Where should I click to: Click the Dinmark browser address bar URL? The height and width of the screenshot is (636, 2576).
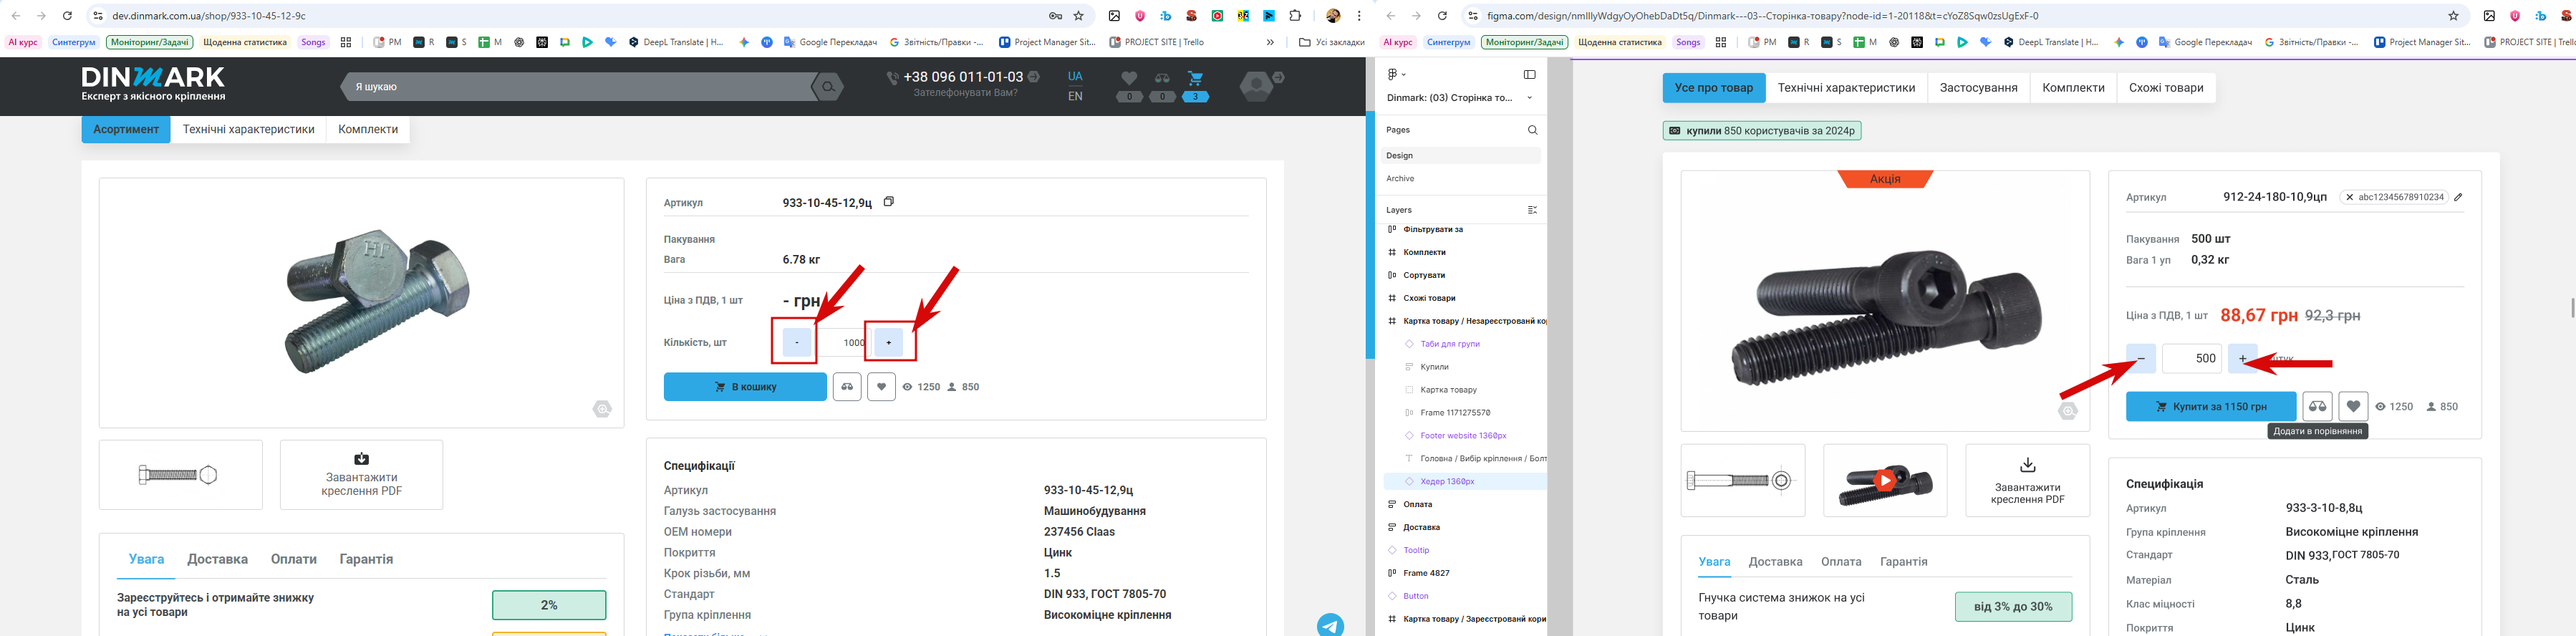click(209, 16)
